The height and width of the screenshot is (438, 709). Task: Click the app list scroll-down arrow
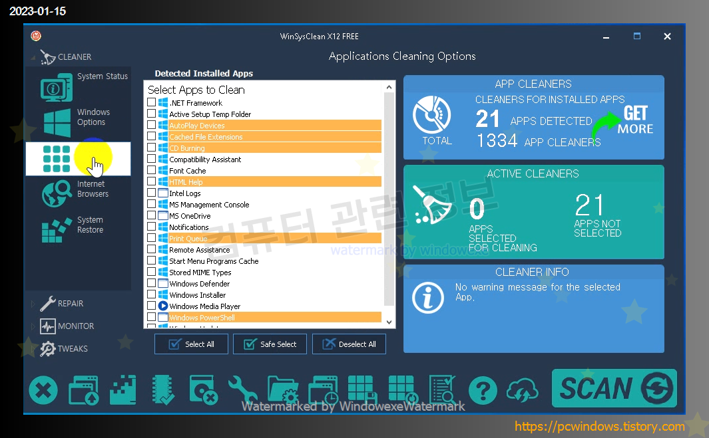click(x=389, y=322)
